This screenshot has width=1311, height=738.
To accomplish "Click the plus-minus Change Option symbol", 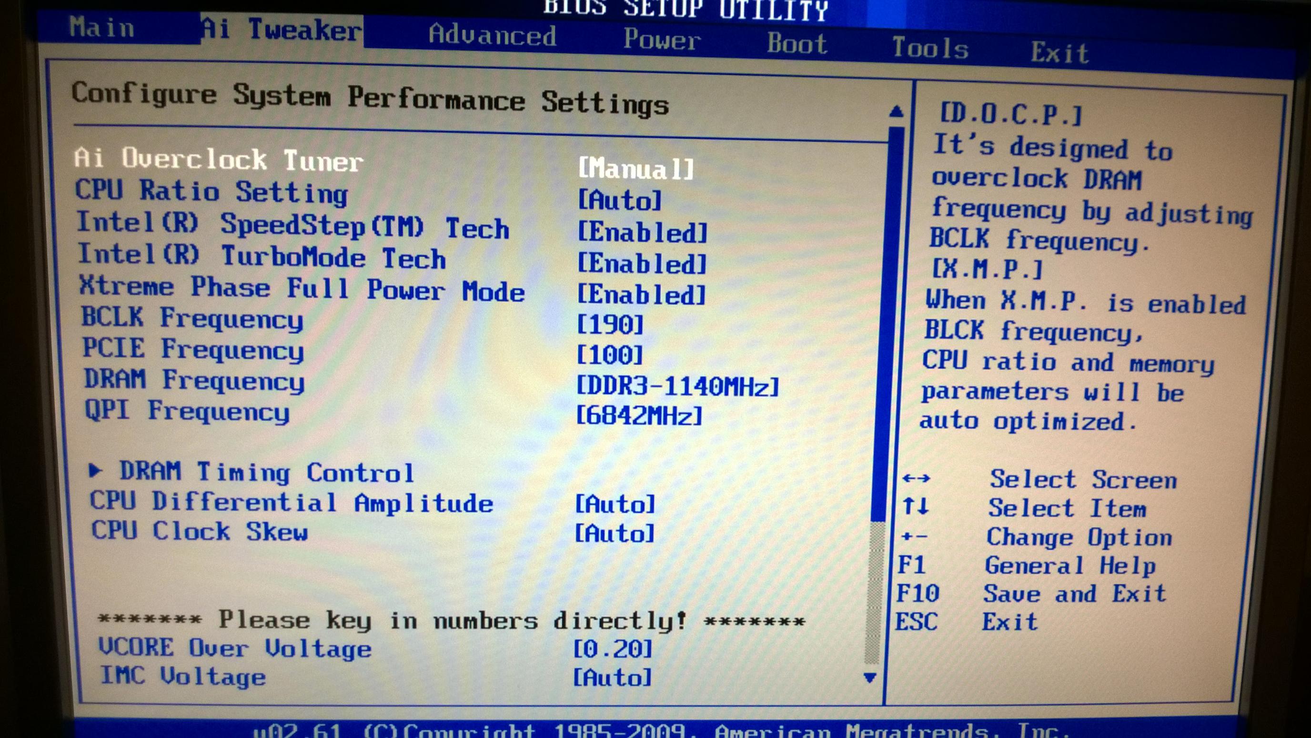I will pyautogui.click(x=914, y=536).
